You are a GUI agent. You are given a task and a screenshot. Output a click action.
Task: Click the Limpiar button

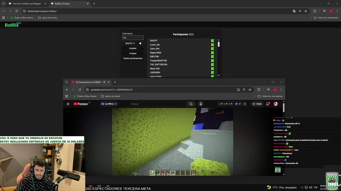point(133,53)
